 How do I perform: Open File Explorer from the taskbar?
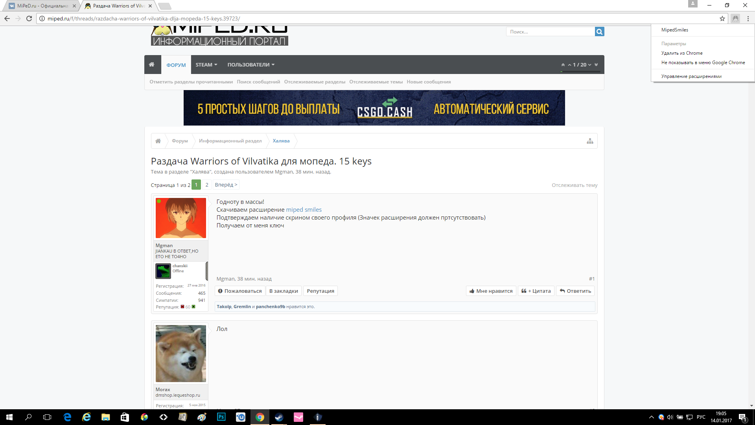pyautogui.click(x=106, y=417)
